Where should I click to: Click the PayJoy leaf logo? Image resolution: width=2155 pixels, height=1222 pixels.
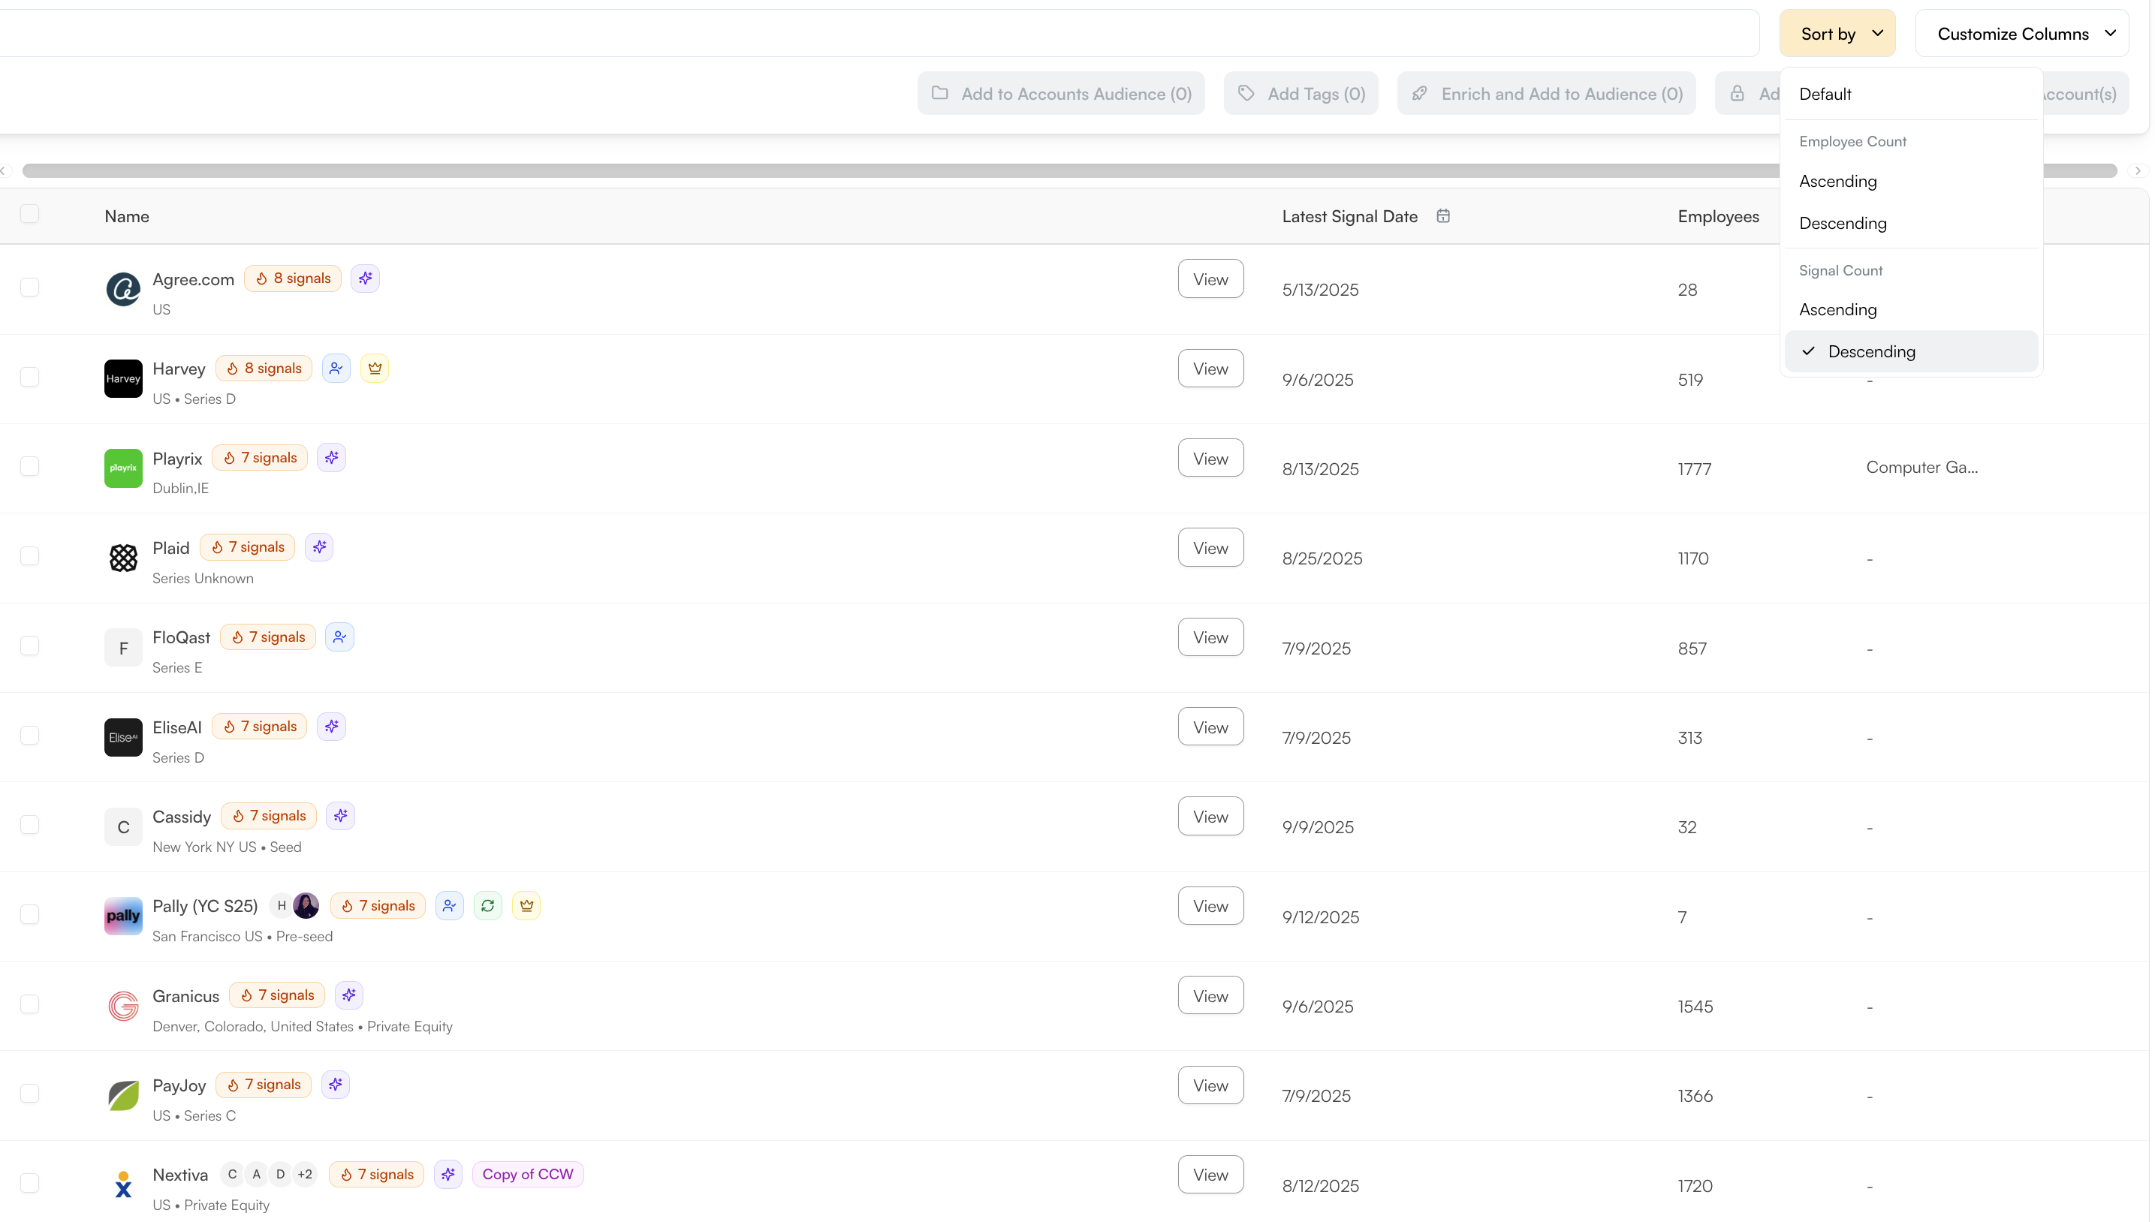click(x=123, y=1096)
